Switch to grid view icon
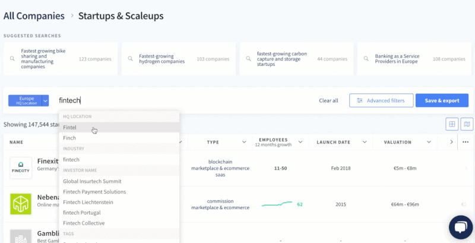Viewport: 475px width, 243px height. (x=452, y=124)
